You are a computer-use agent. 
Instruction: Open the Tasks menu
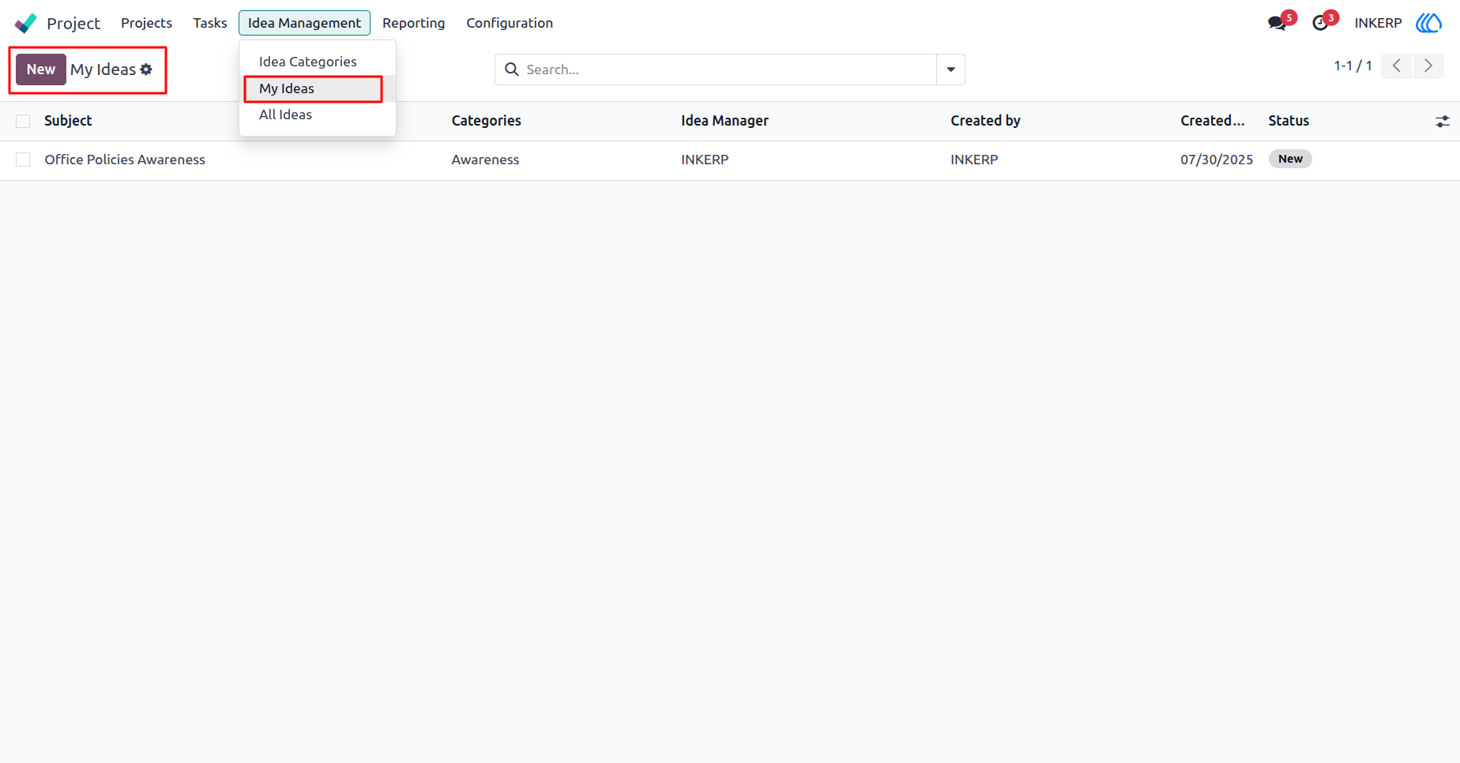coord(210,23)
